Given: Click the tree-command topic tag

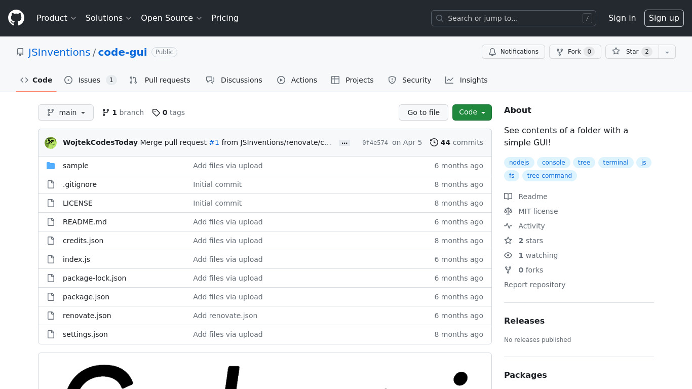Looking at the screenshot, I should pyautogui.click(x=549, y=176).
